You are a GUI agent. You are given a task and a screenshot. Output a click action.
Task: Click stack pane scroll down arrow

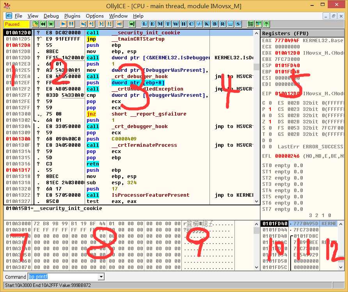(x=341, y=267)
